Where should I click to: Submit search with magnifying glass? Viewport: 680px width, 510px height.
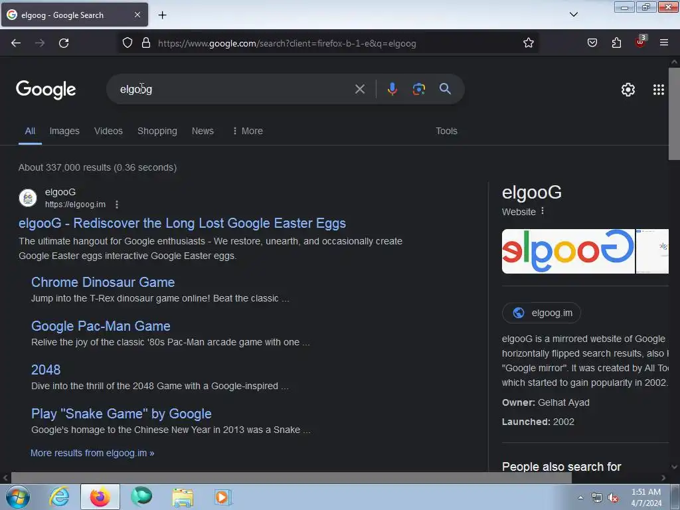click(x=445, y=89)
